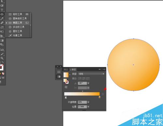
Task: Open the Gradient panel flyout menu
Action: (x=104, y=69)
